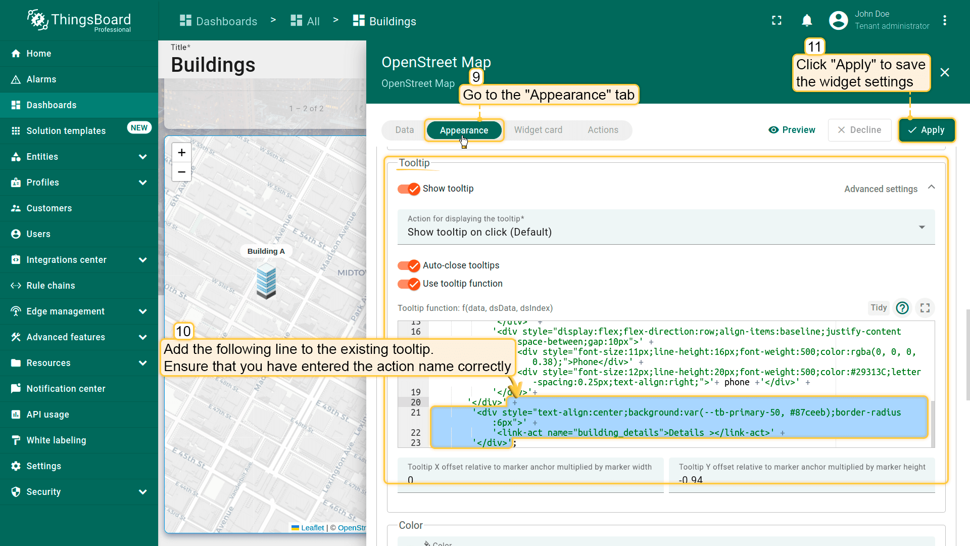Click the Apply button
This screenshot has height=546, width=970.
point(926,130)
